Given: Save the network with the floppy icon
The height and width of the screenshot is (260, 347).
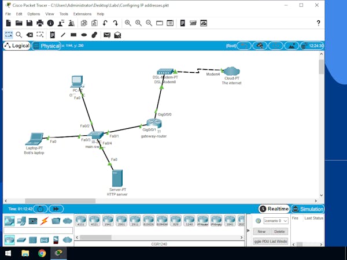Looking at the screenshot, I should pos(29,23).
